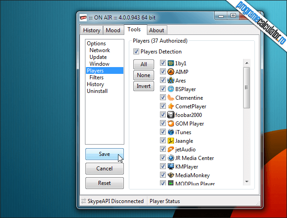Screen dimensions: 287x218
Task: Minimize the ON AIR window
Action: tap(221, 16)
